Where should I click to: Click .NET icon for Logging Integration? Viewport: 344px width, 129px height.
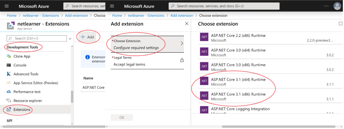(204, 110)
